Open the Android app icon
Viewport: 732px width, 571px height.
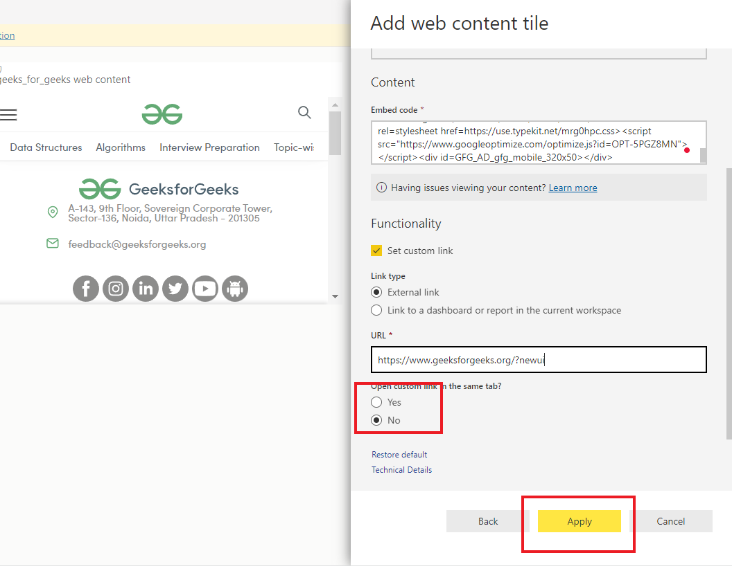click(x=235, y=289)
